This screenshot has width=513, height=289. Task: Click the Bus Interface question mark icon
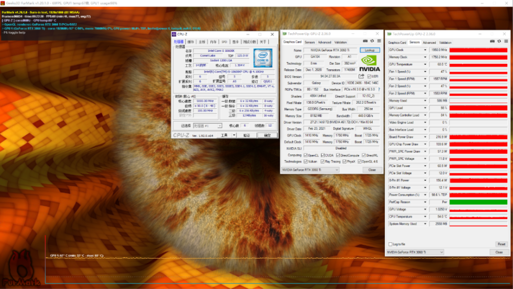click(379, 89)
